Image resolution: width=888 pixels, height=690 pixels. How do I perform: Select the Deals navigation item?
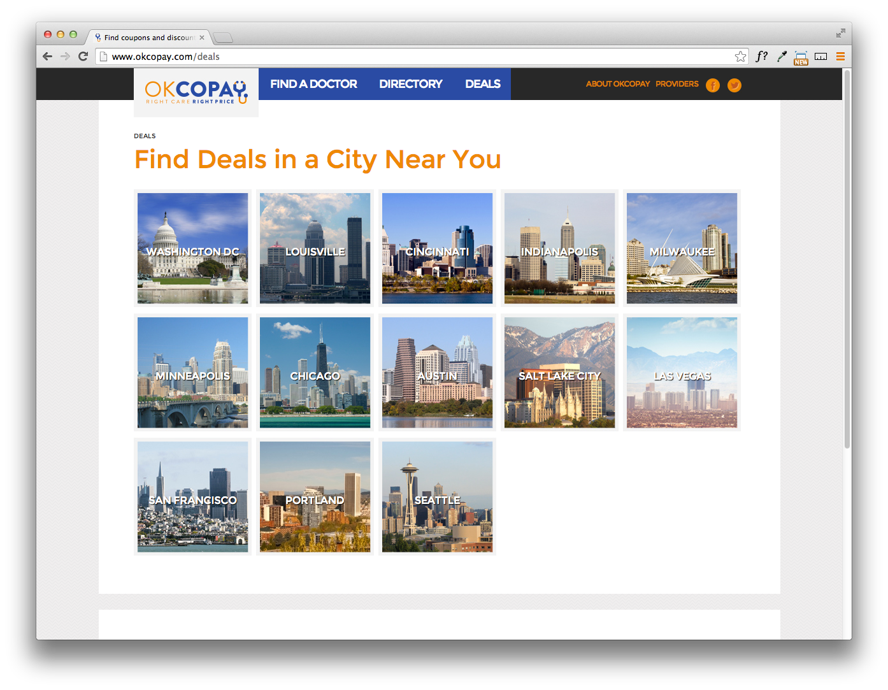tap(483, 84)
